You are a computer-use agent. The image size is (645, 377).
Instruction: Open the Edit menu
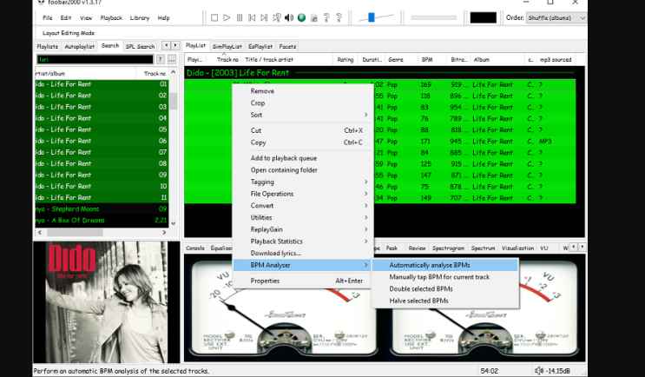(66, 18)
